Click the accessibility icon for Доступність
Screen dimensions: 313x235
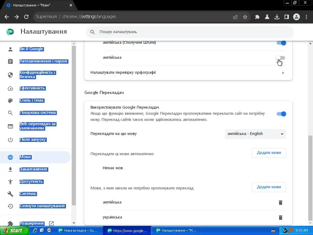tap(10, 182)
